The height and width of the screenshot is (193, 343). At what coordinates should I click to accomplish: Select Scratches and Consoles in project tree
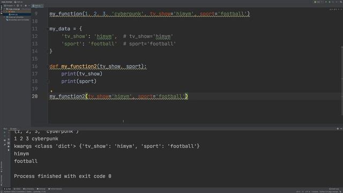click(18, 20)
